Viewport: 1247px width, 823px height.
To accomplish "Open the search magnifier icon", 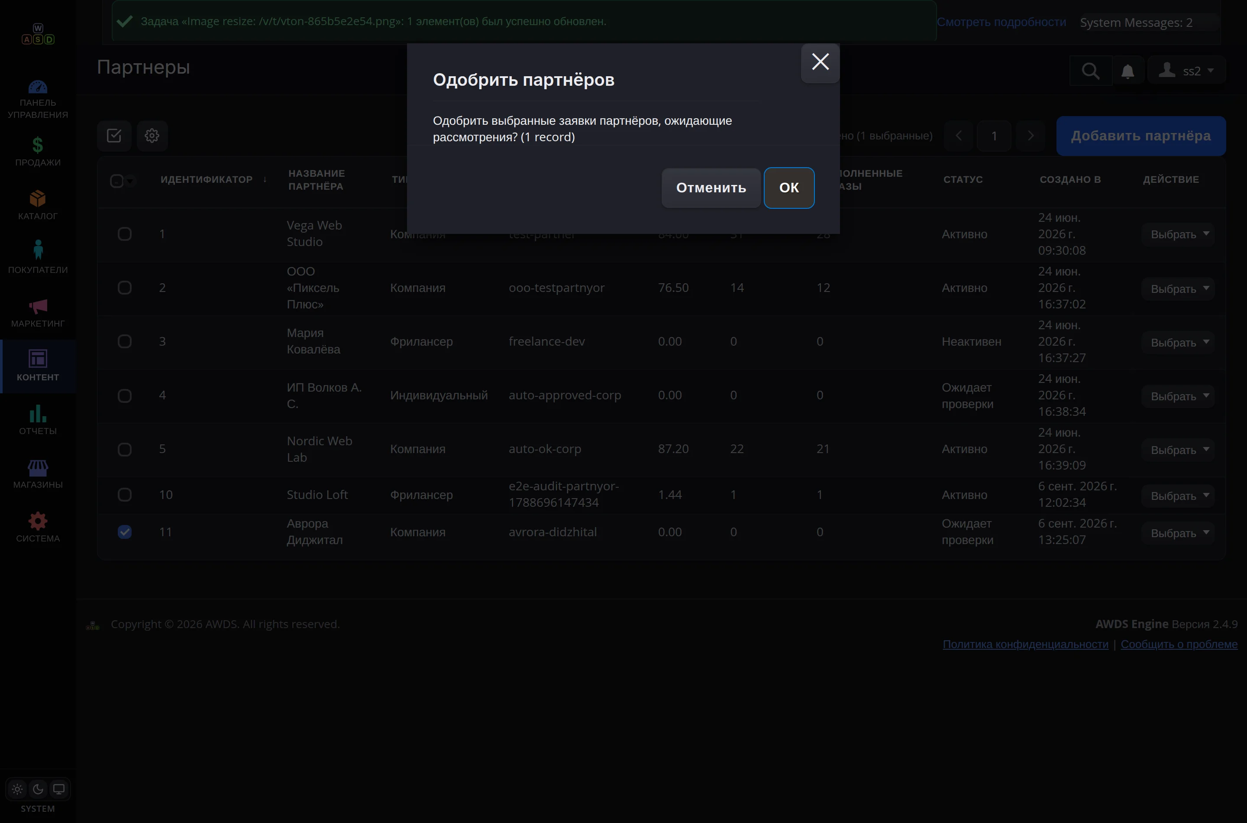I will pyautogui.click(x=1090, y=71).
